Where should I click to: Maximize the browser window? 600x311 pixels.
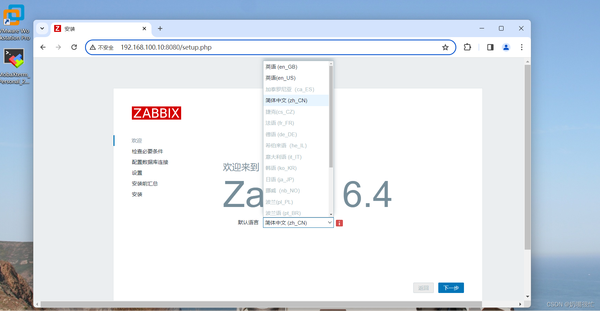[x=501, y=28]
